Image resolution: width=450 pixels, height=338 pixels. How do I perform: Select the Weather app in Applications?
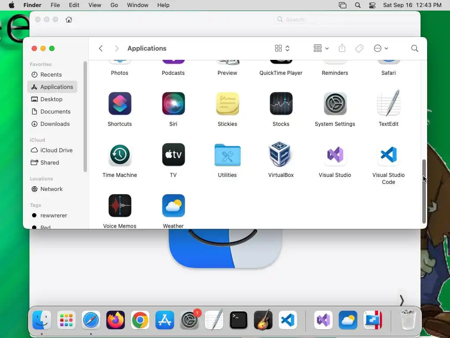(x=173, y=206)
